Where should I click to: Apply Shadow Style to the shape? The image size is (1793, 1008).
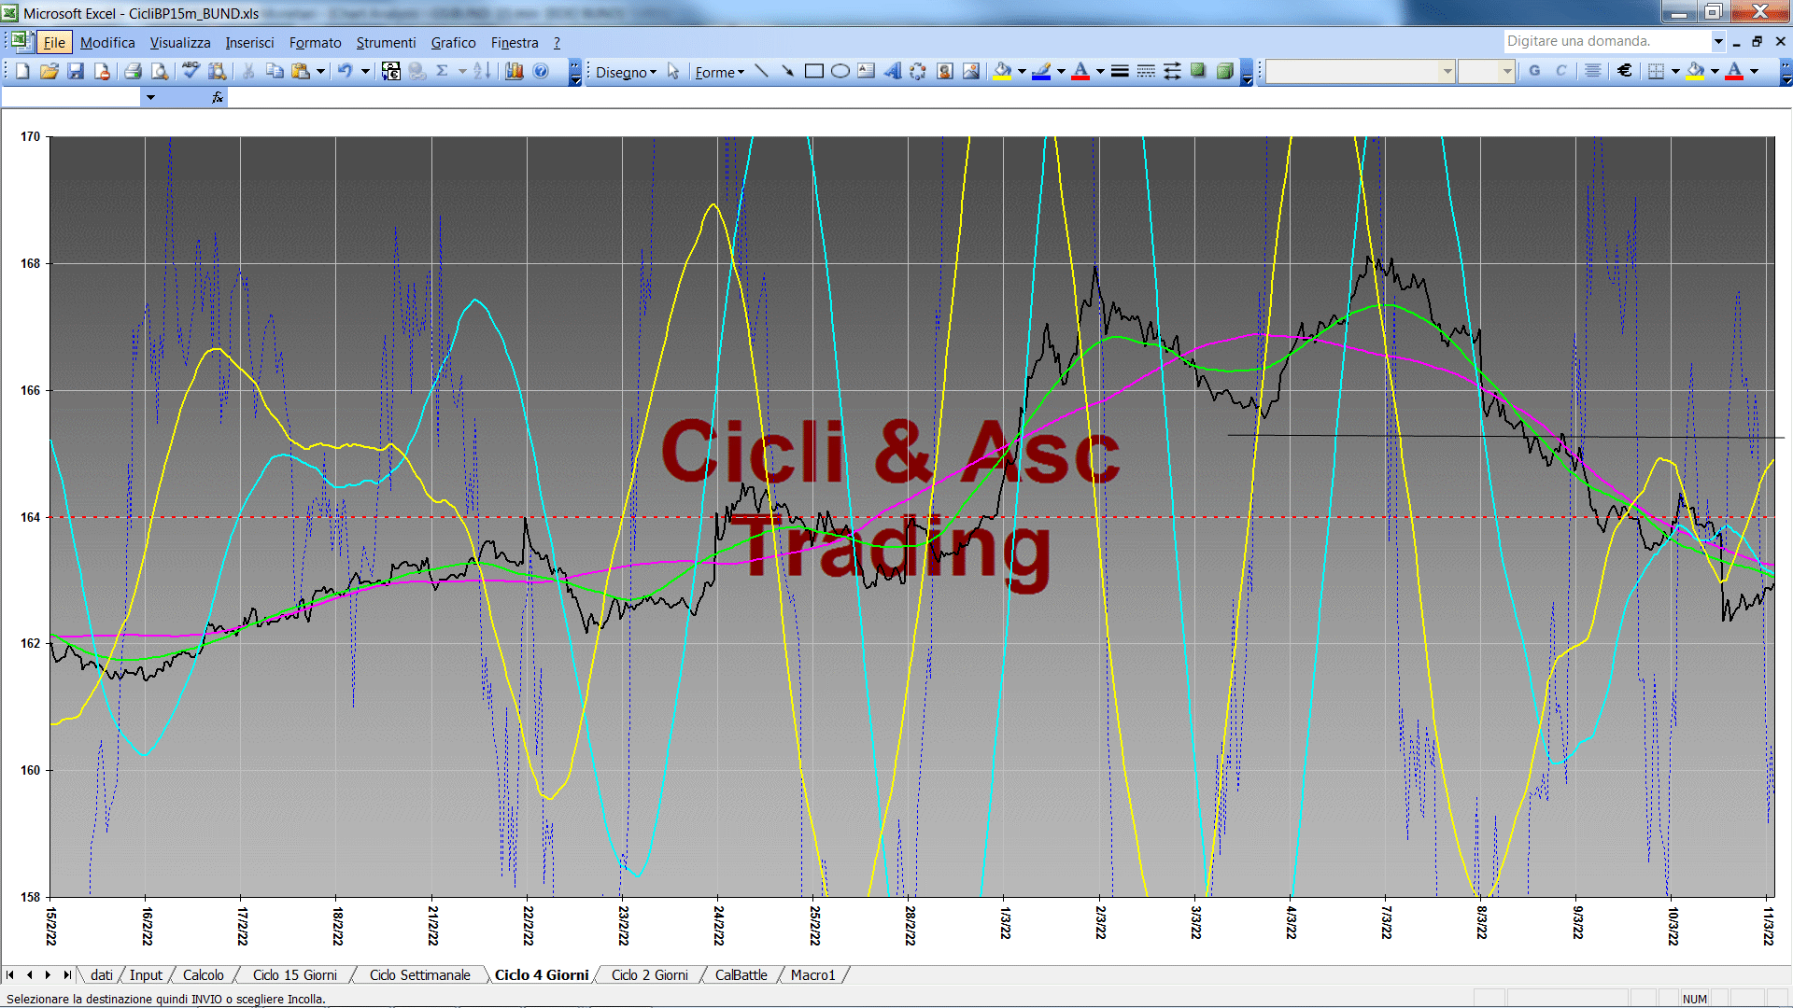(1198, 71)
